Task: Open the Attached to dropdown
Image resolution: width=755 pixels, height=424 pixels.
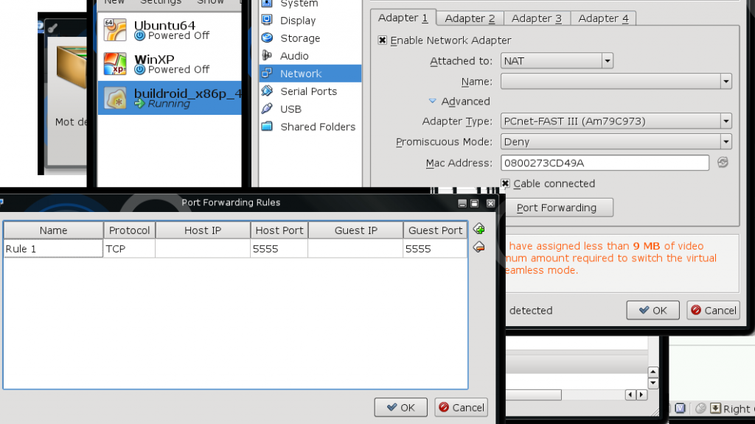Action: click(x=557, y=61)
